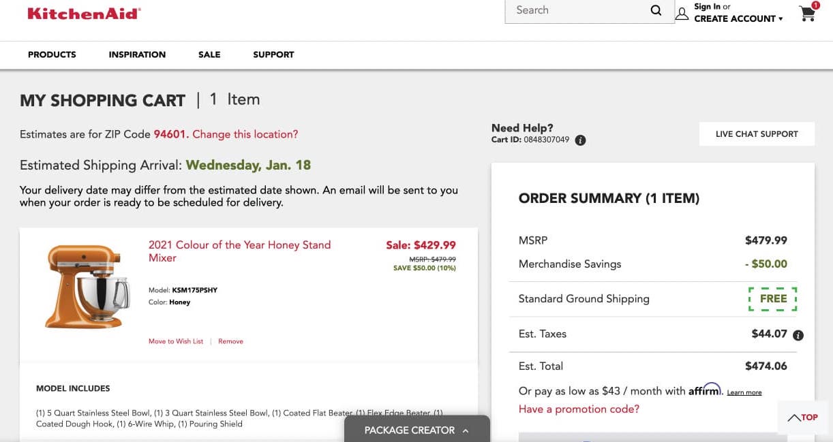This screenshot has height=442, width=833.
Task: Open the Inspiration menu
Action: click(x=137, y=54)
